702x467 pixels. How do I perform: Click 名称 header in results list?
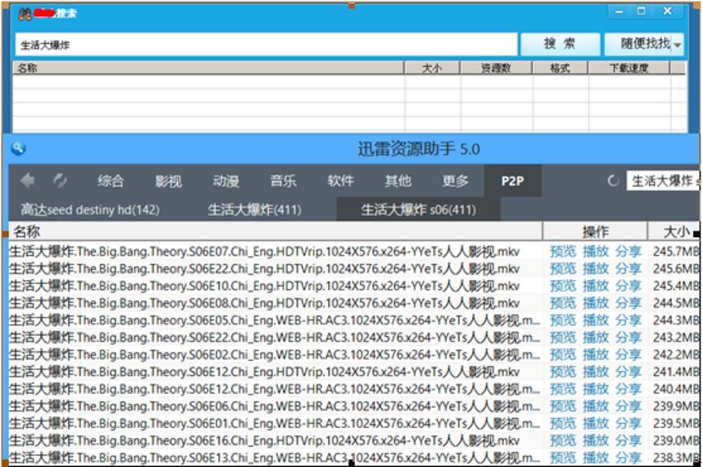tap(275, 231)
